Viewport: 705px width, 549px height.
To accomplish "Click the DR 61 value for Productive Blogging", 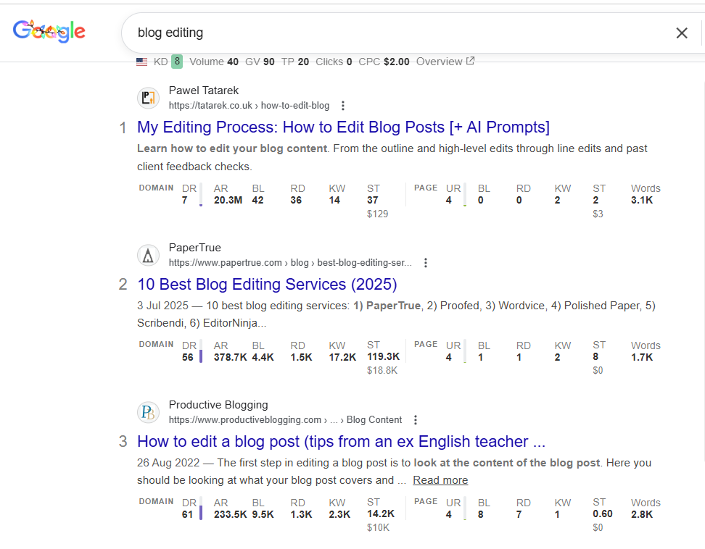I will coord(187,514).
